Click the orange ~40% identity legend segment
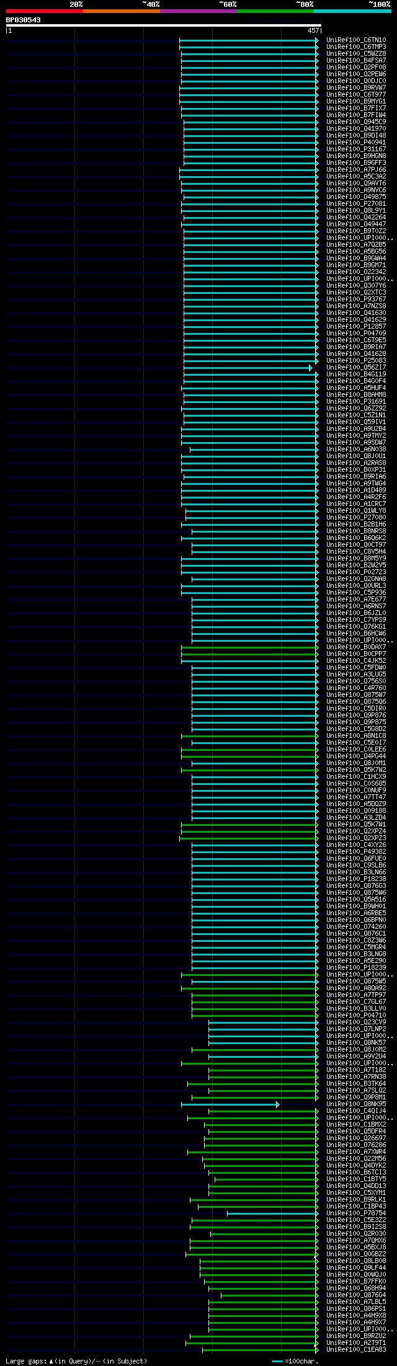 [x=121, y=11]
